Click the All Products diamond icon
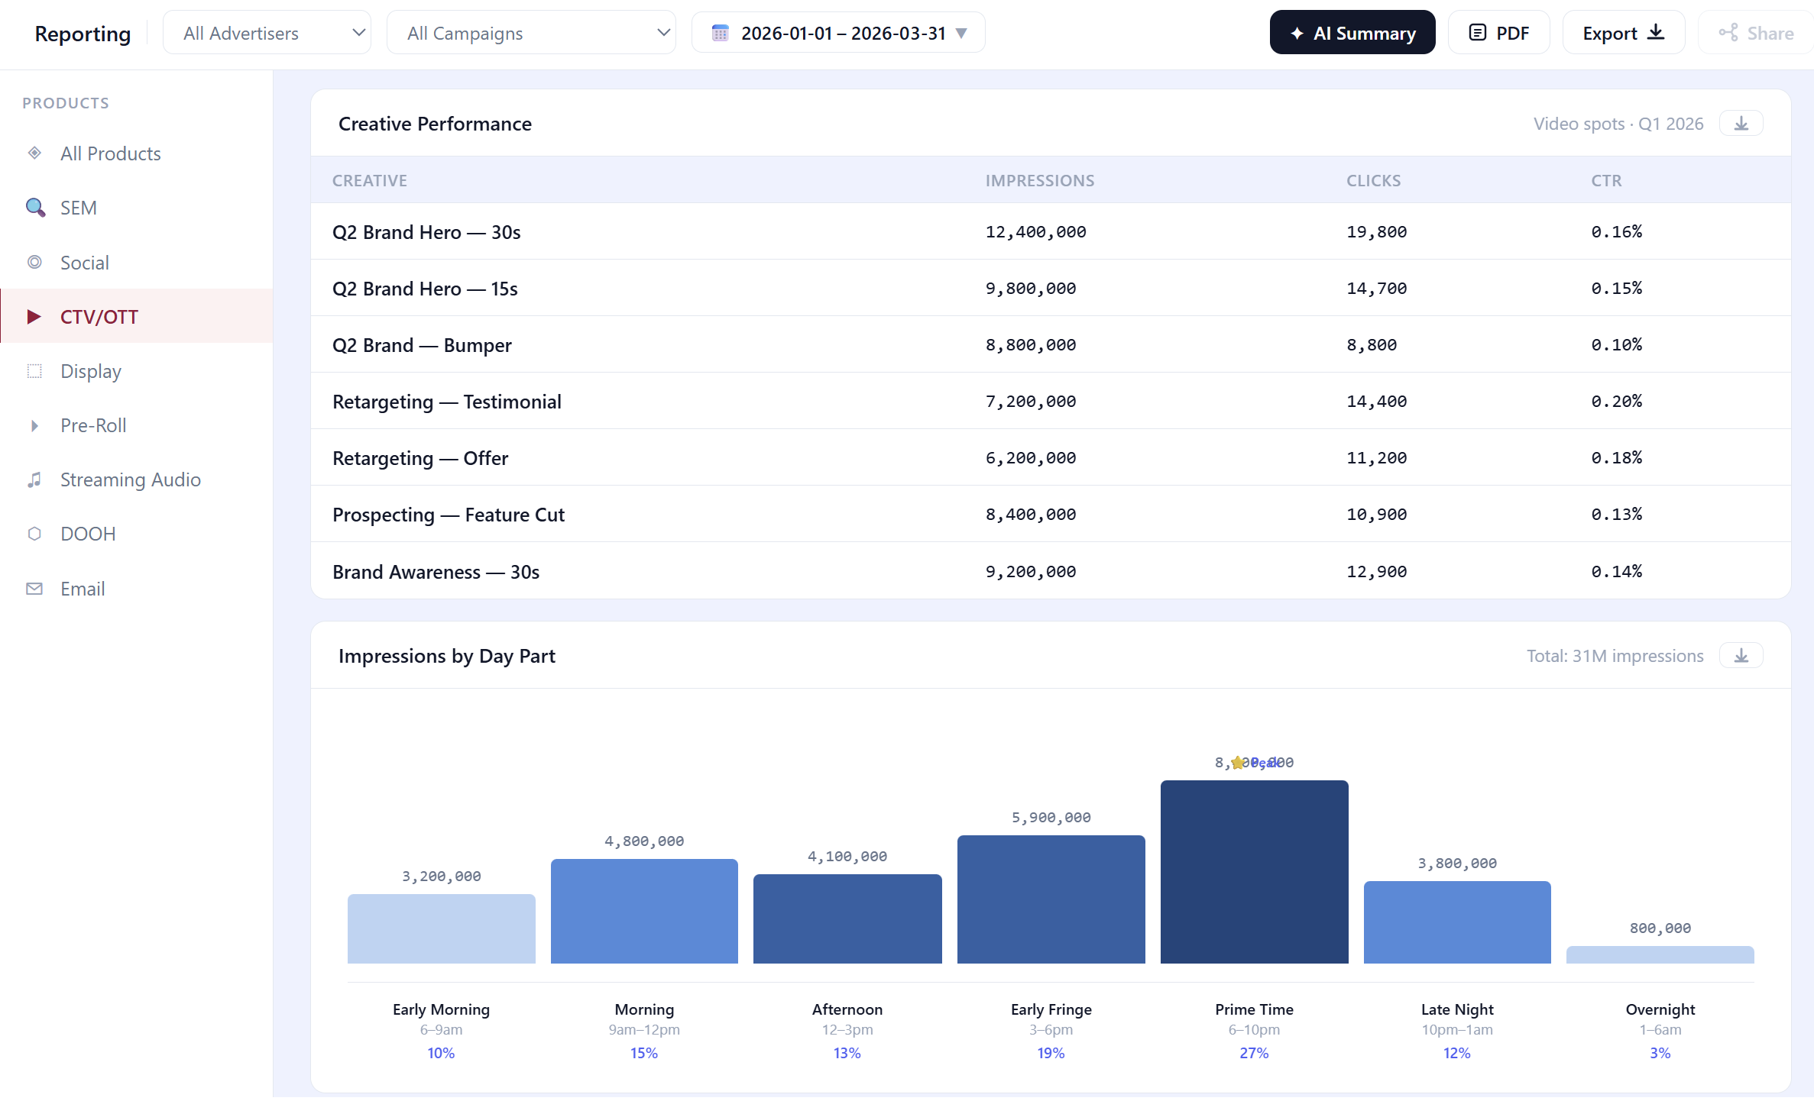This screenshot has height=1101, width=1814. [x=34, y=153]
